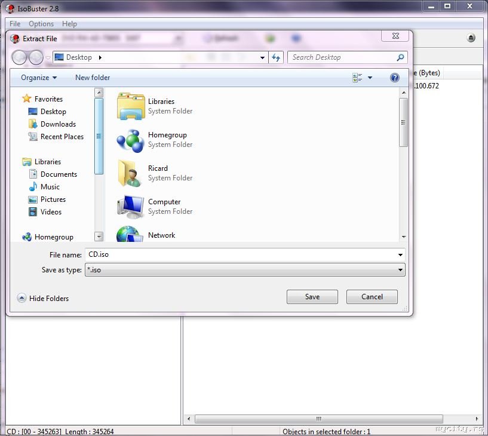Viewport: 488px width, 436px height.
Task: Select the Libraries system folder icon
Action: click(x=131, y=106)
